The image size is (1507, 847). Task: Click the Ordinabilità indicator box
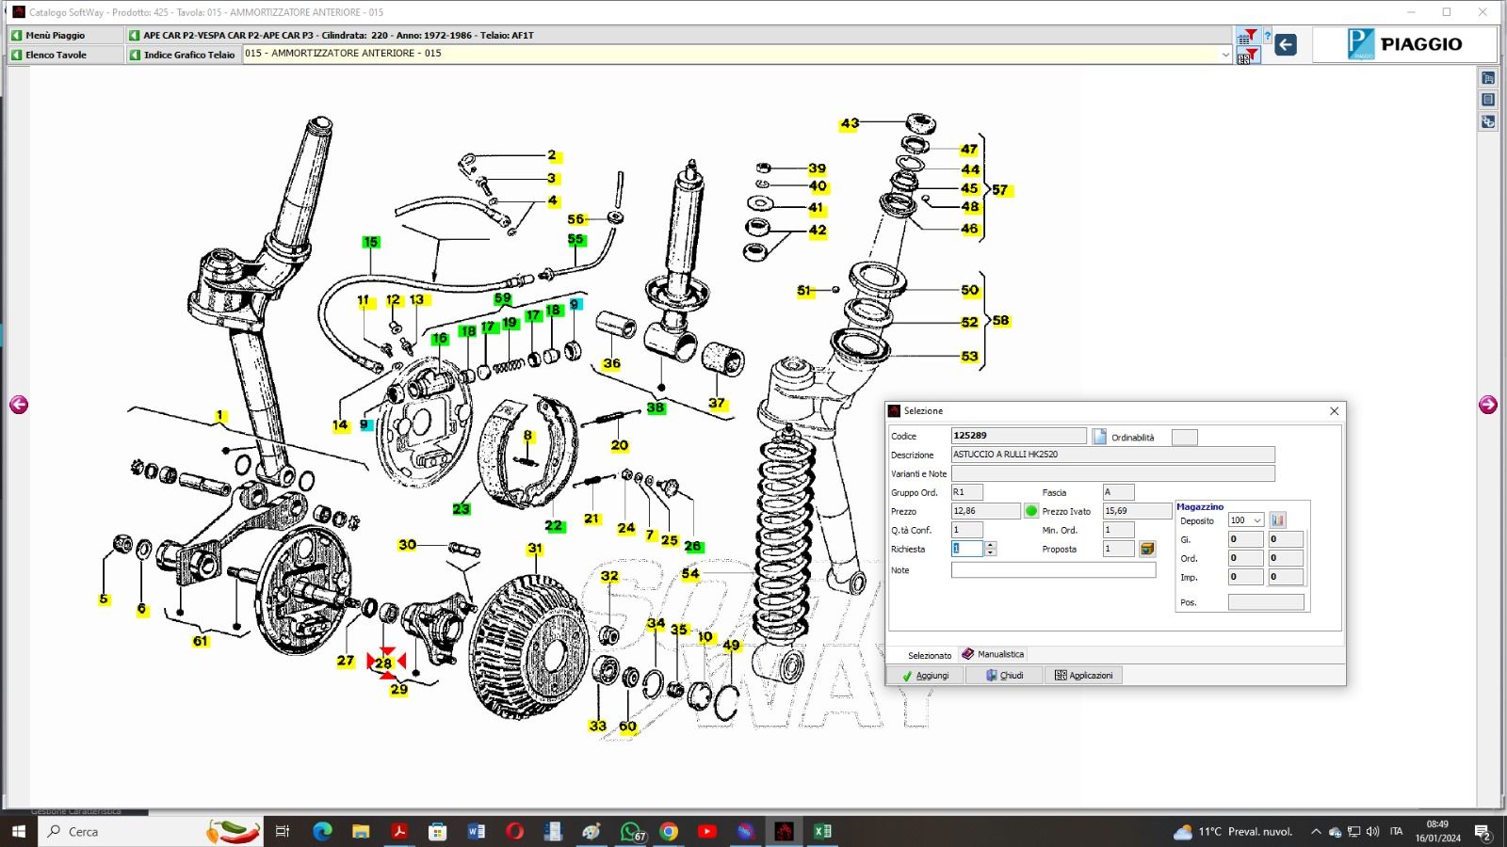pos(1184,437)
